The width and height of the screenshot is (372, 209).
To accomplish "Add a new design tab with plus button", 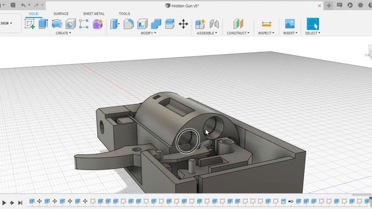I will tap(329, 5).
